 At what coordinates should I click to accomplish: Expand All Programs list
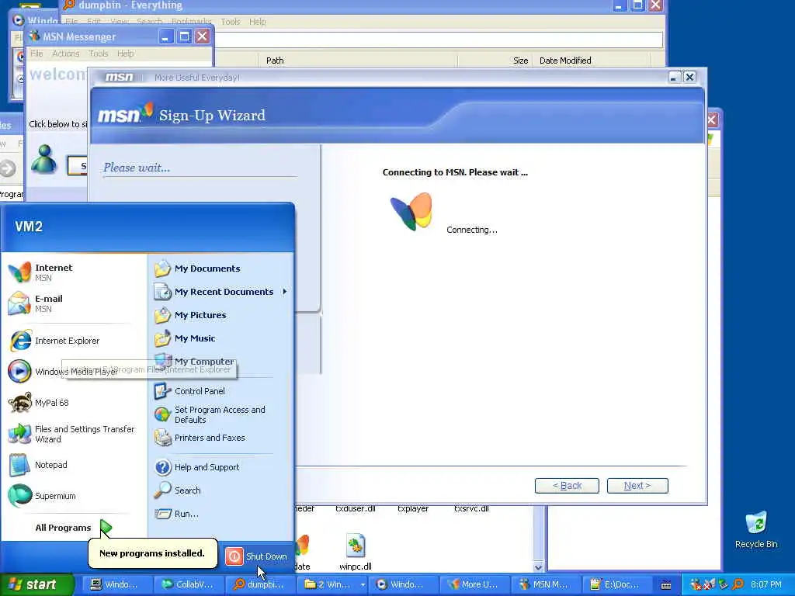(x=75, y=528)
